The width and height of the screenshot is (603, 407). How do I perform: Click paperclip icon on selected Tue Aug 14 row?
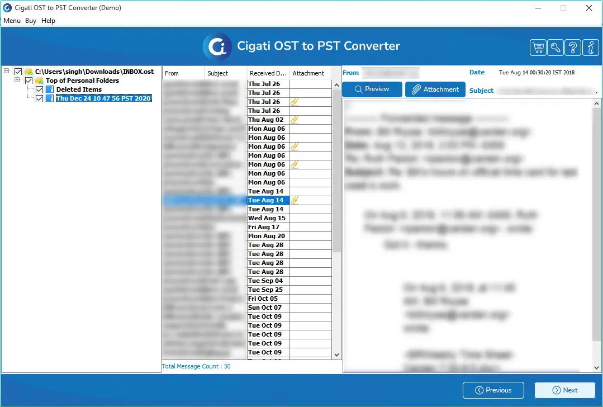(295, 200)
